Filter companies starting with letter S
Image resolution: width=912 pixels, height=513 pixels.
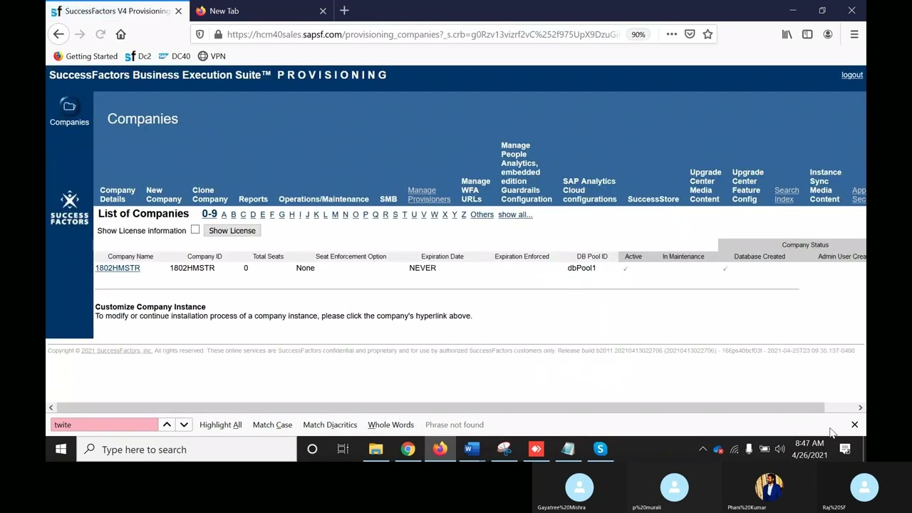point(395,214)
